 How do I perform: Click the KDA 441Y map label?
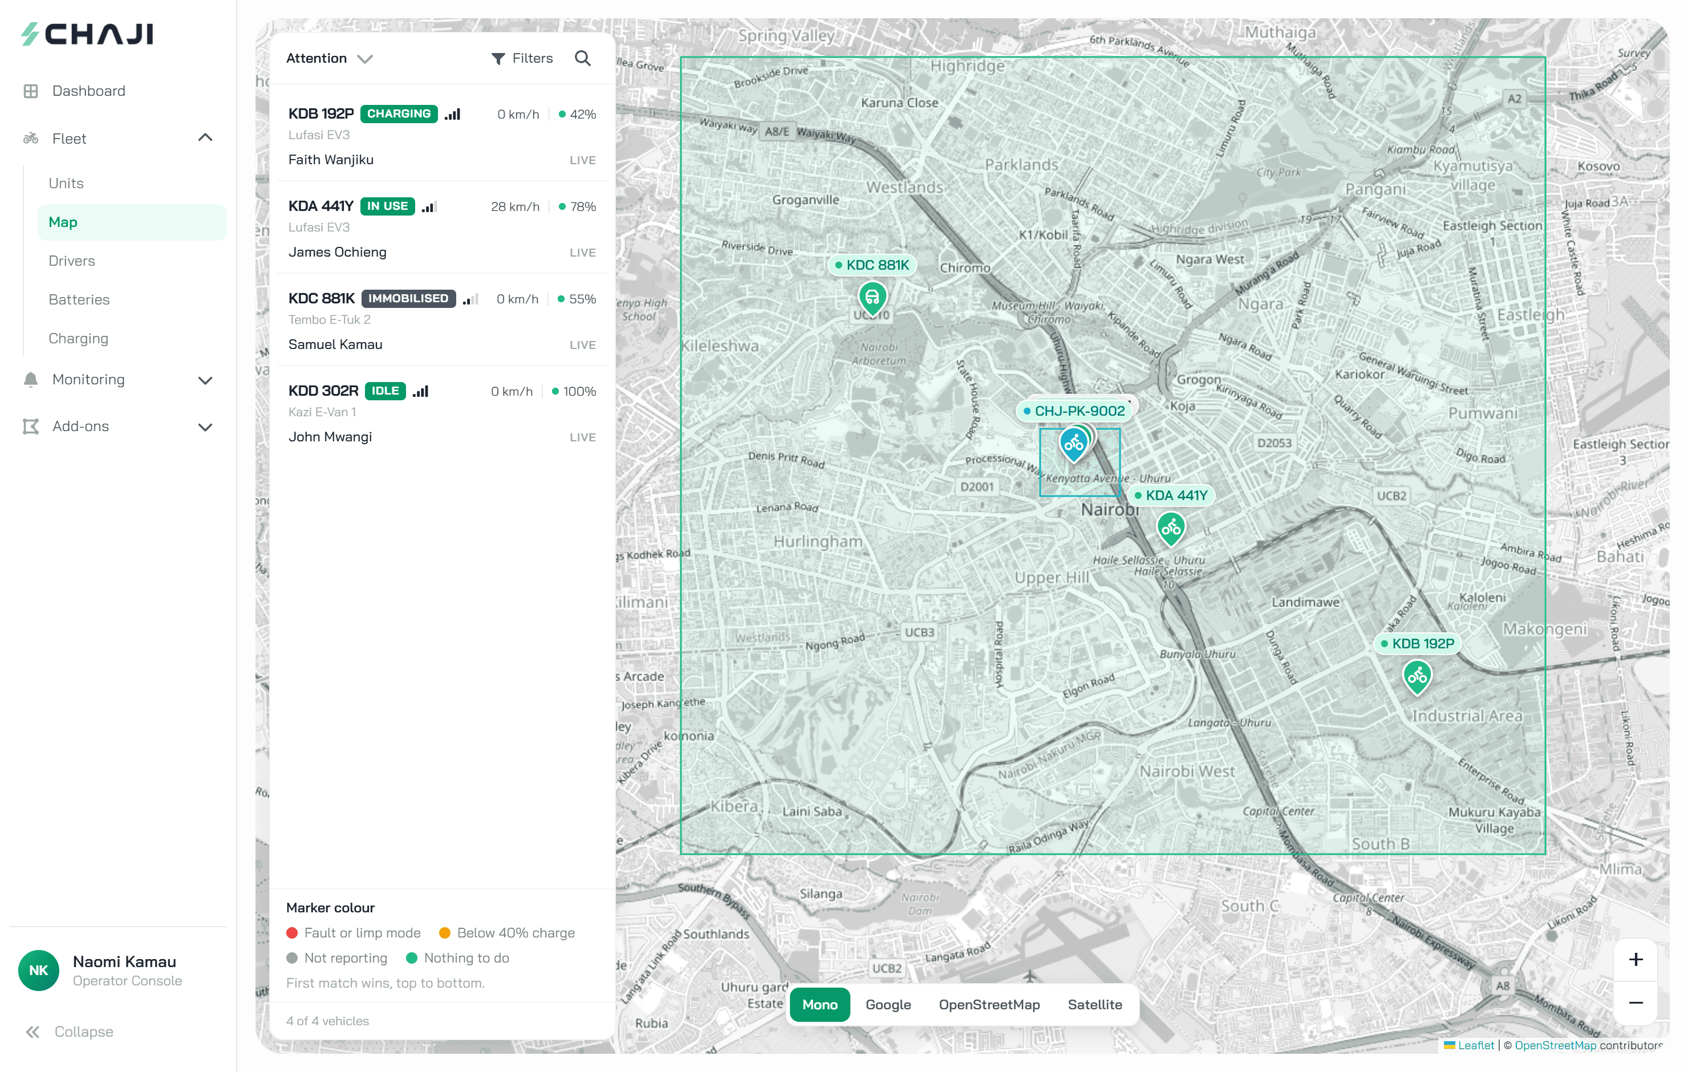[x=1171, y=496]
